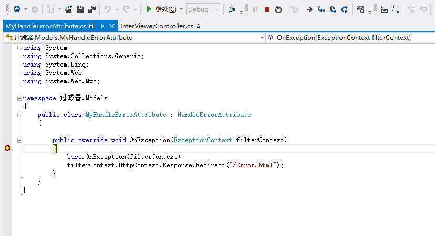Screen dimensions: 435x236
Task: Open the Undo history dropdown arrow
Action: click(x=117, y=9)
